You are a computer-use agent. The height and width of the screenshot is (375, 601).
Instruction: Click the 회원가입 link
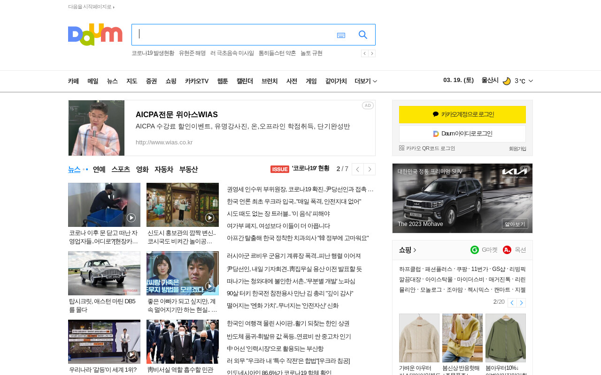[517, 149]
